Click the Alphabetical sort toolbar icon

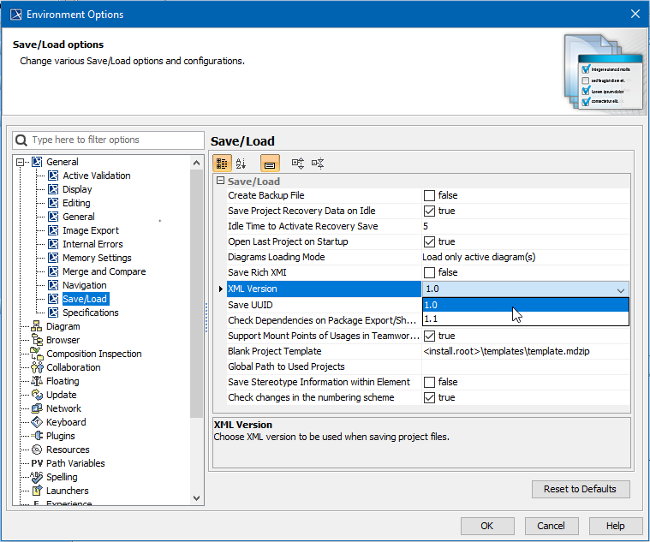point(241,163)
